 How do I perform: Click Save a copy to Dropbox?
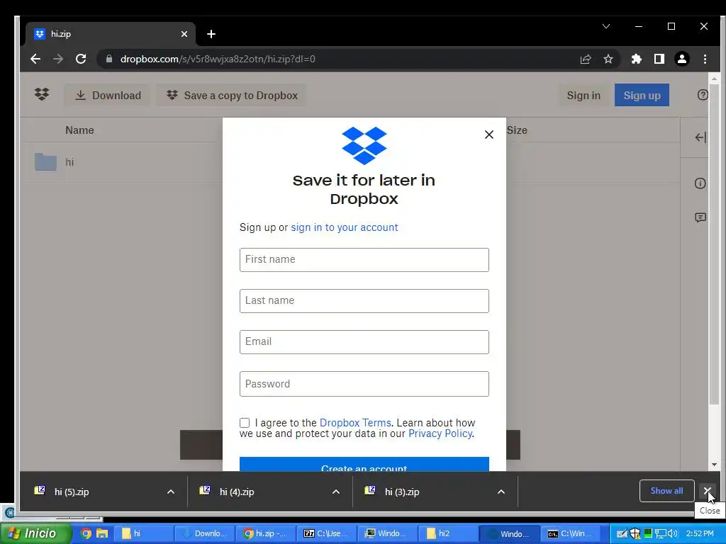pos(232,96)
